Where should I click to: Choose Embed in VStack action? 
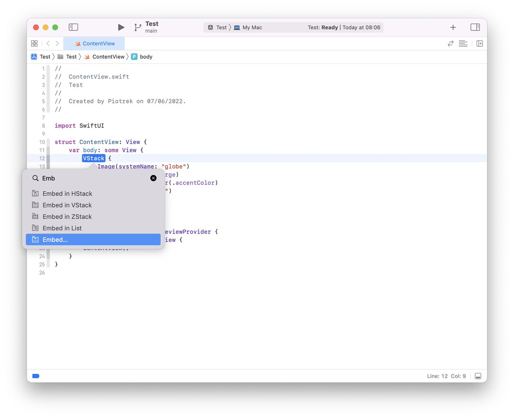point(93,205)
